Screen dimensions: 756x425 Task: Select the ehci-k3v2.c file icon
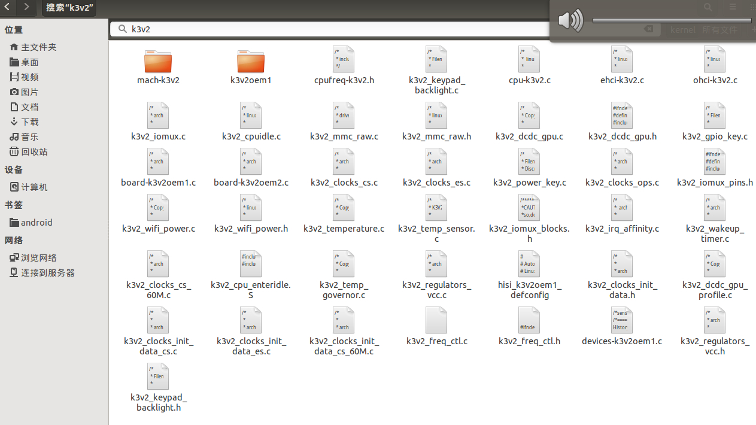pos(622,59)
